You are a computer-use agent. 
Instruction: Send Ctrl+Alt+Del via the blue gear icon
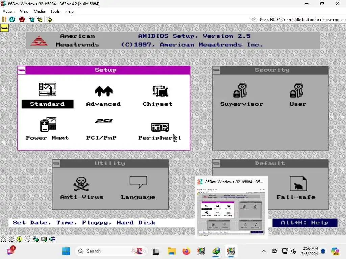32,19
